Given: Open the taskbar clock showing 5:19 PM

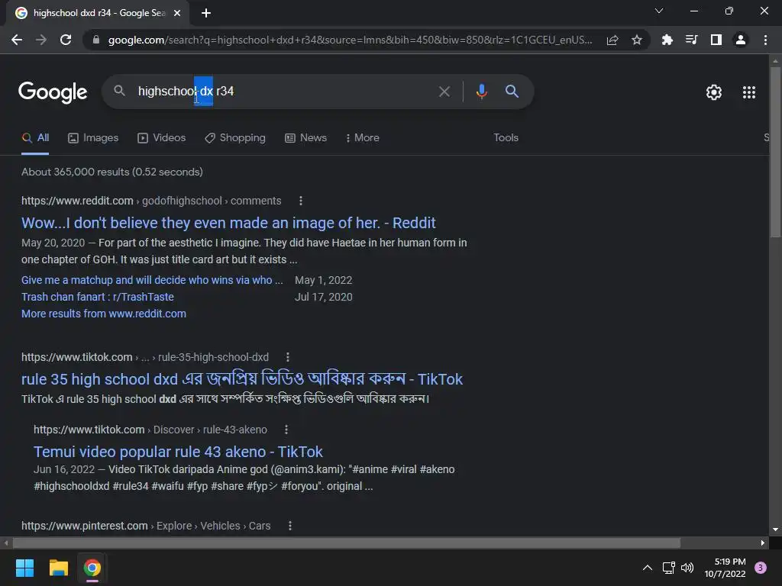Looking at the screenshot, I should 725,568.
